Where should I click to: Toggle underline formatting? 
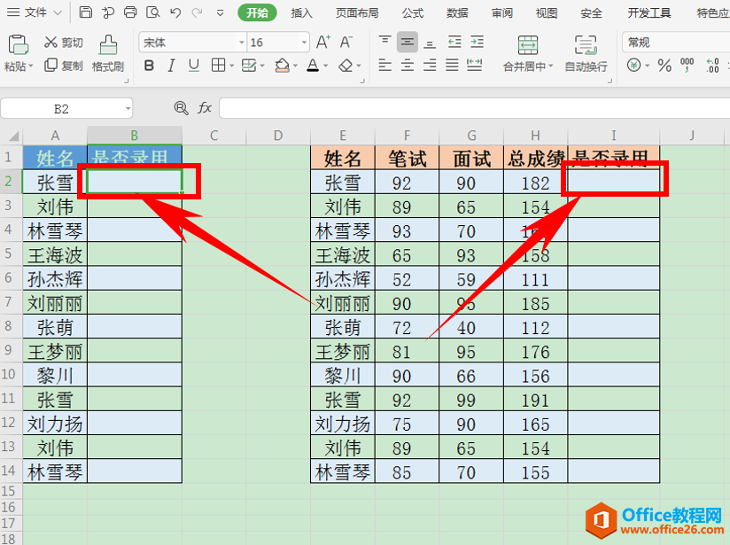click(x=194, y=66)
